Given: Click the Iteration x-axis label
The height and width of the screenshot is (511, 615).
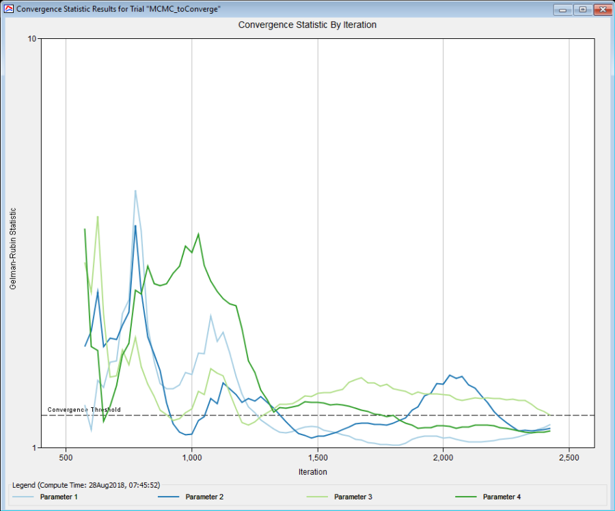Looking at the screenshot, I should coord(312,472).
